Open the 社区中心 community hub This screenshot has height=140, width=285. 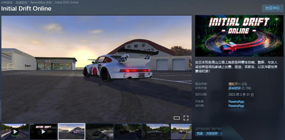click(x=272, y=8)
